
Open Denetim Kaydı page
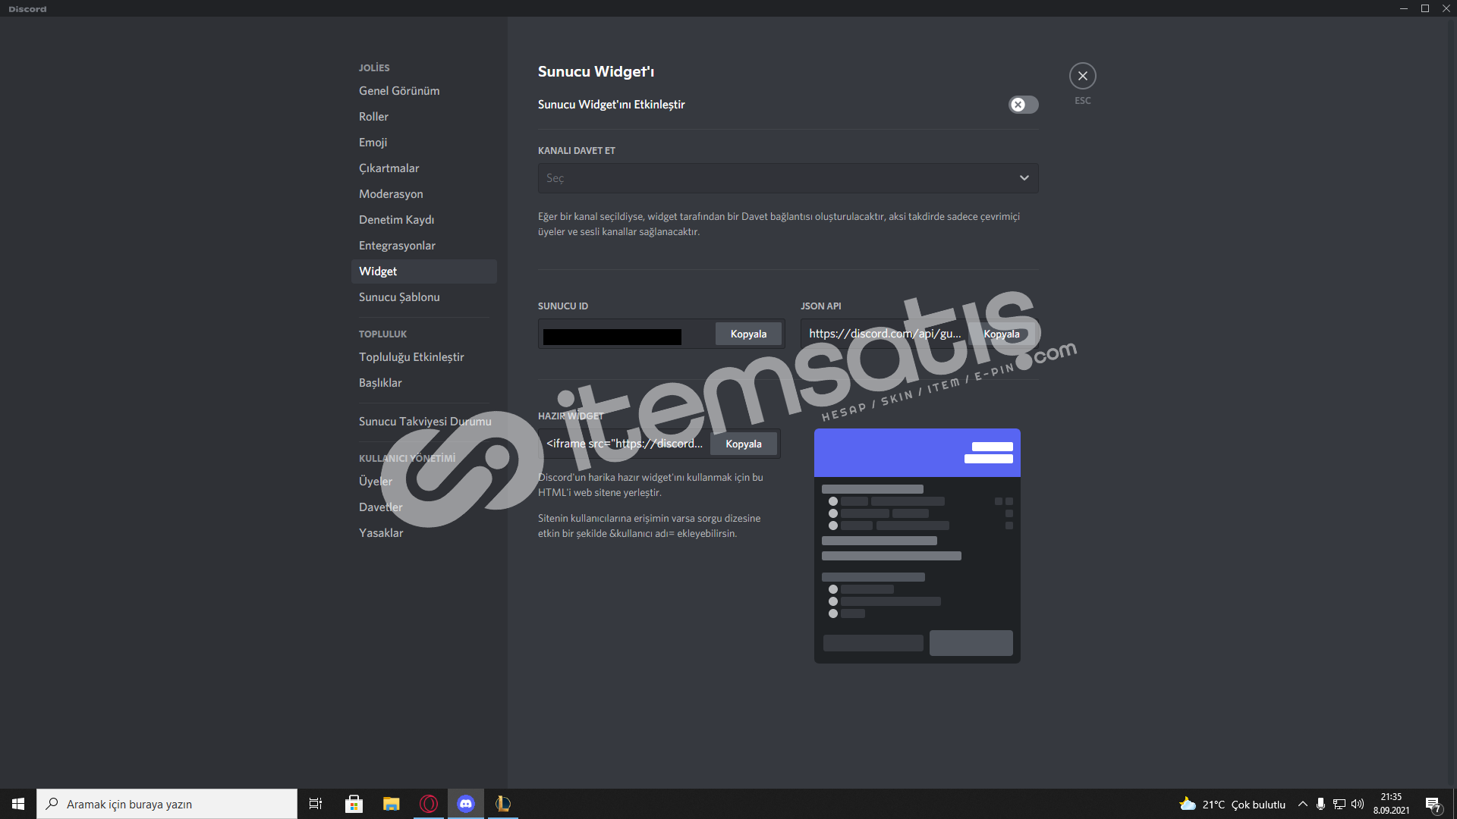coord(423,220)
